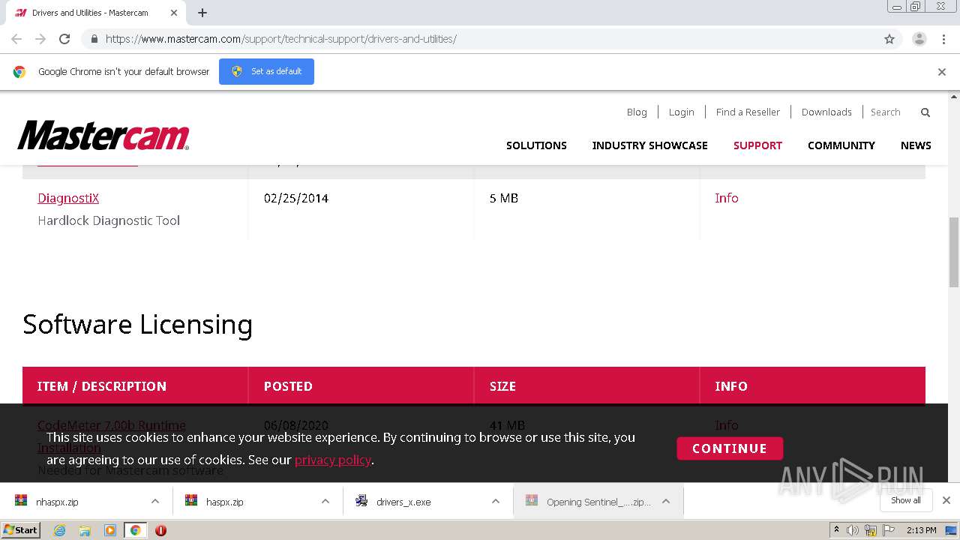960x540 pixels.
Task: Click the network tray icon
Action: pyautogui.click(x=871, y=530)
